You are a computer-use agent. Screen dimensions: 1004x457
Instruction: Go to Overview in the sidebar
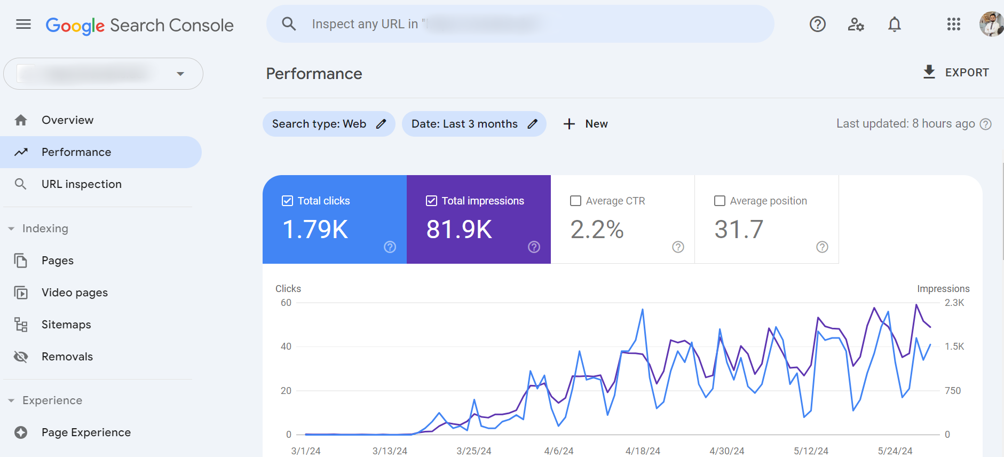(x=67, y=120)
